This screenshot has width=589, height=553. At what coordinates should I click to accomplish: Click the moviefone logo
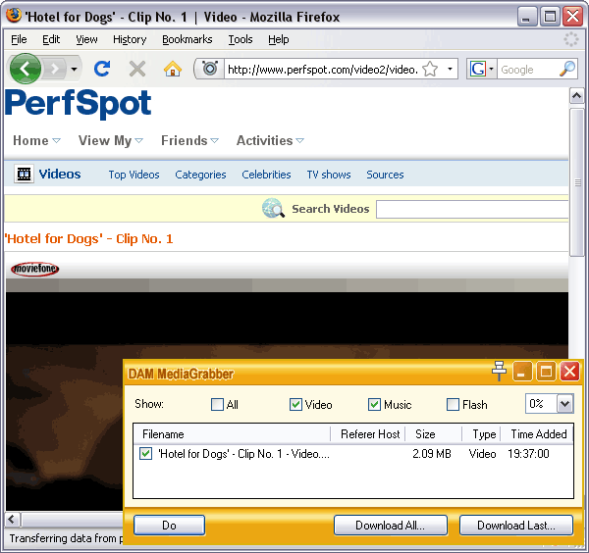35,269
